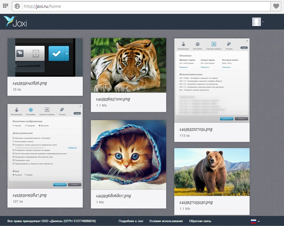The image size is (284, 226).
Task: Click the '113 kb' file size
Action: point(185,136)
